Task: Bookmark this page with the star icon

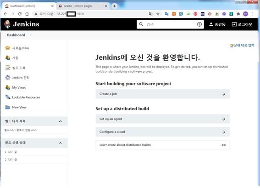Action: coord(158,14)
